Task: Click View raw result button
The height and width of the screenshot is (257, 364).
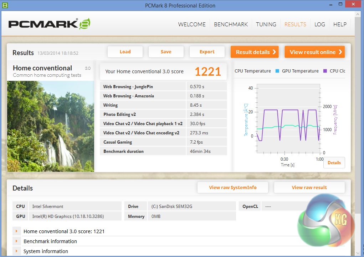Action: pyautogui.click(x=309, y=187)
